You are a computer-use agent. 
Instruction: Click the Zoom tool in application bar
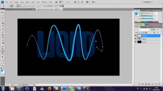pyautogui.click(x=78, y=2)
